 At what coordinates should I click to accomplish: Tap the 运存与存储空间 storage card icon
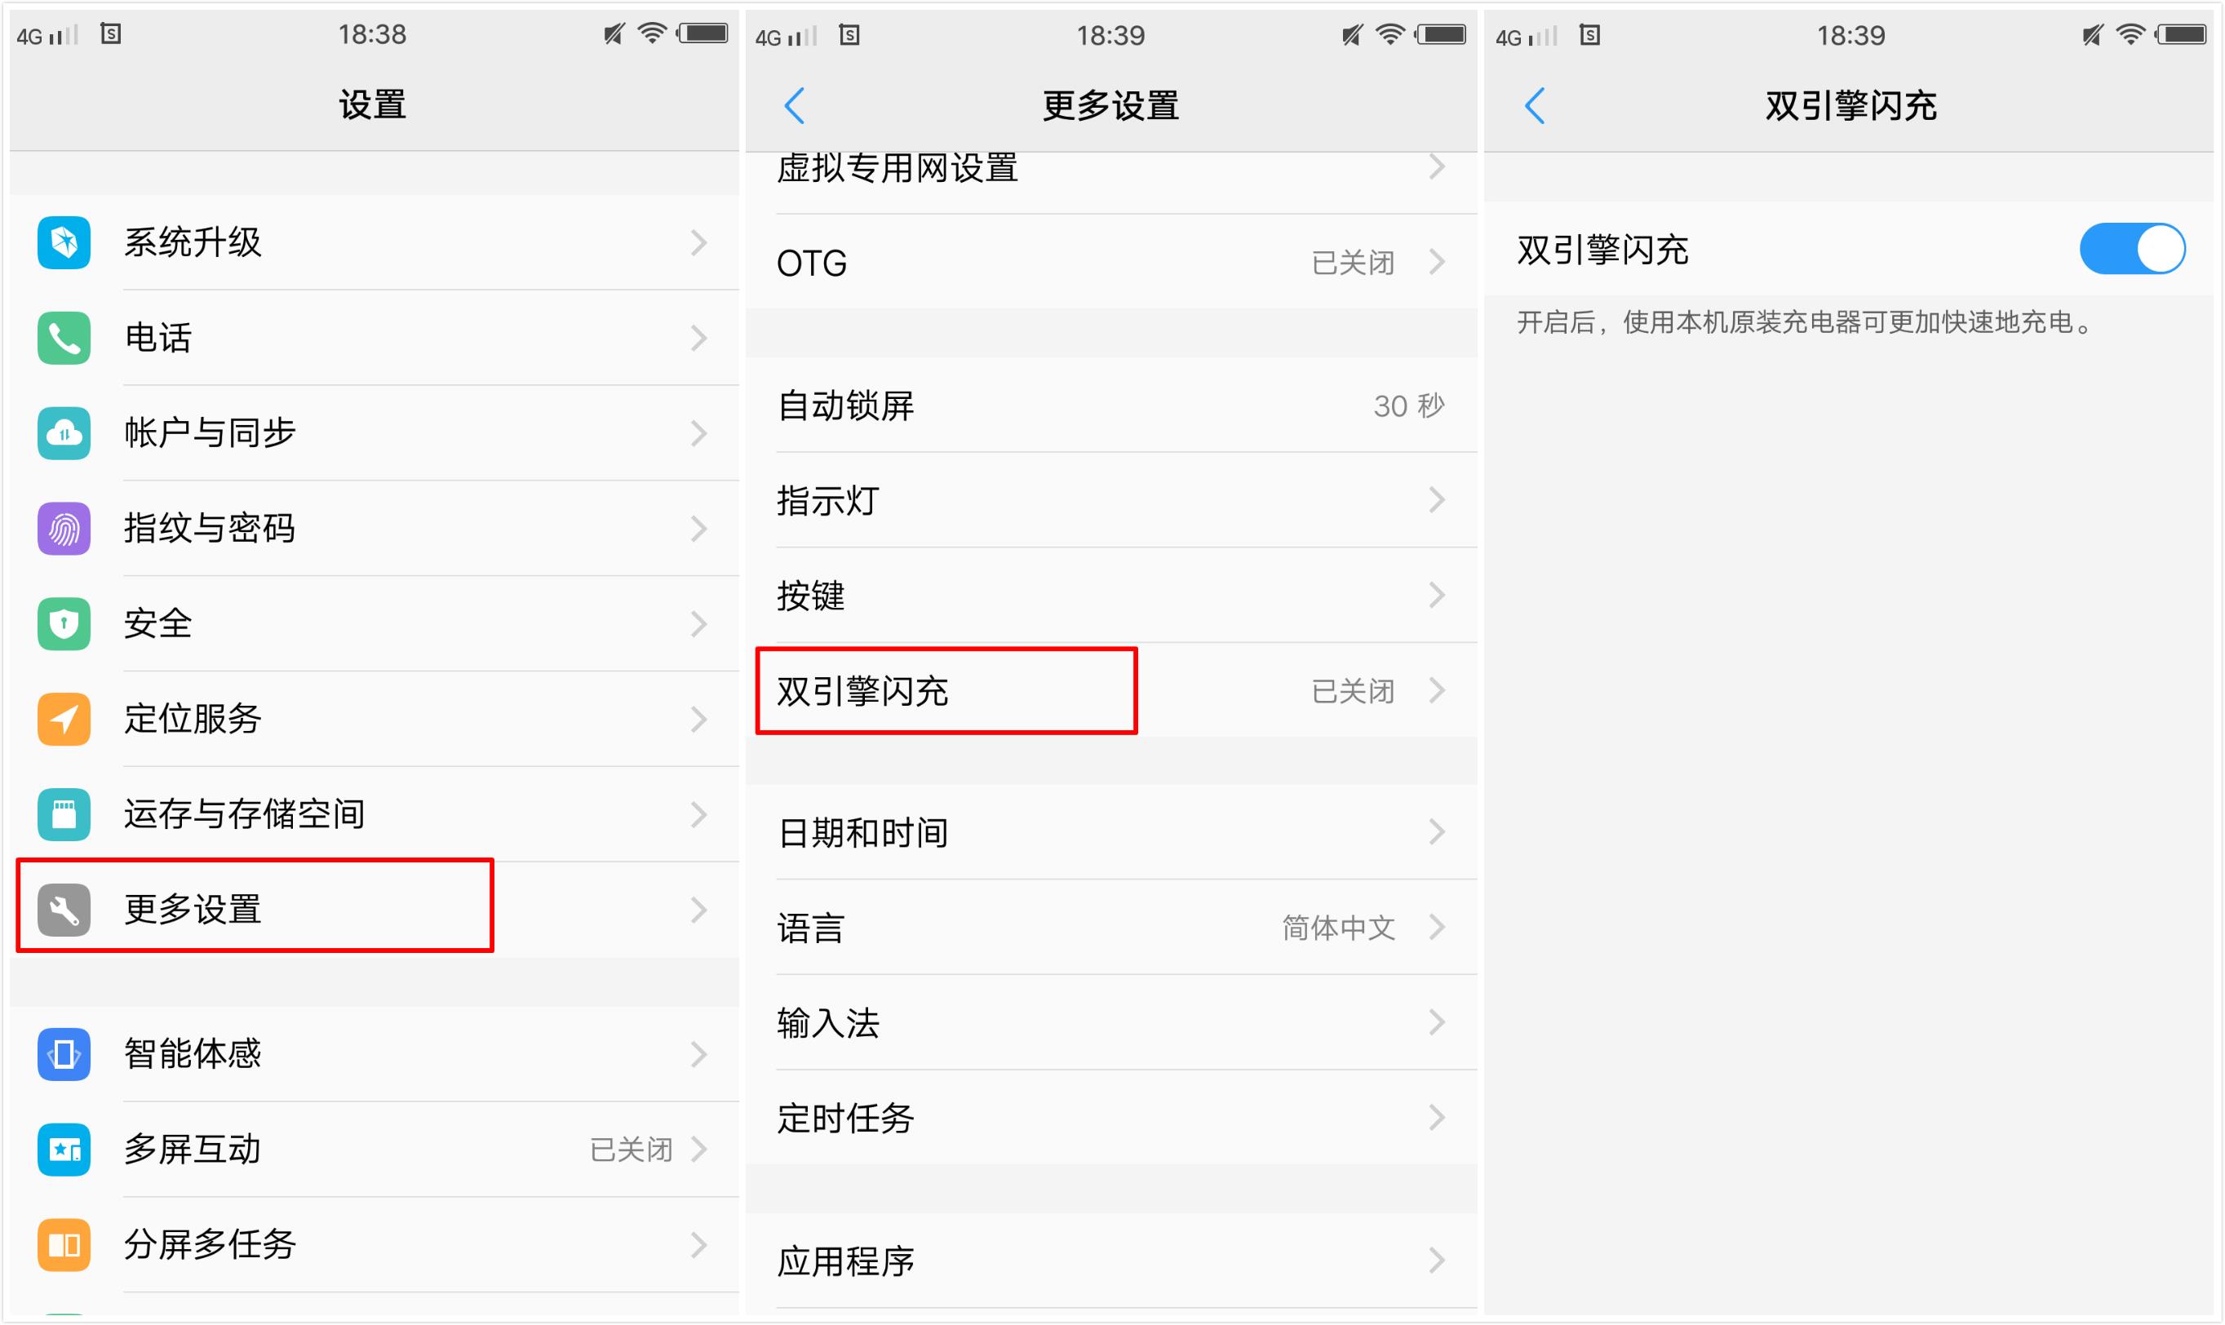(x=64, y=814)
